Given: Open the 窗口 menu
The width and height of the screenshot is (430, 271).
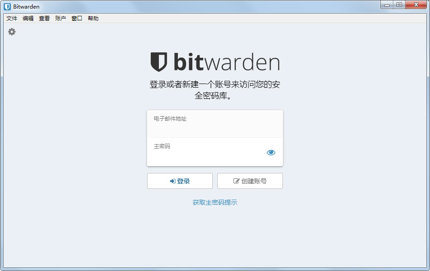Looking at the screenshot, I should [77, 19].
